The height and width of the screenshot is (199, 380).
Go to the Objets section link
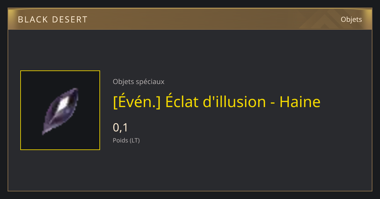click(x=351, y=19)
